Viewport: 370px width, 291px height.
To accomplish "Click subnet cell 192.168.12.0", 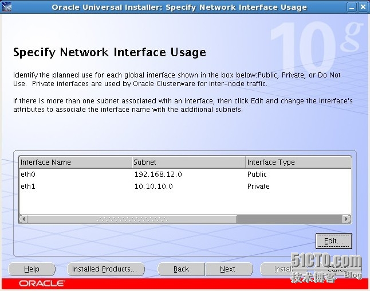I will click(x=188, y=174).
